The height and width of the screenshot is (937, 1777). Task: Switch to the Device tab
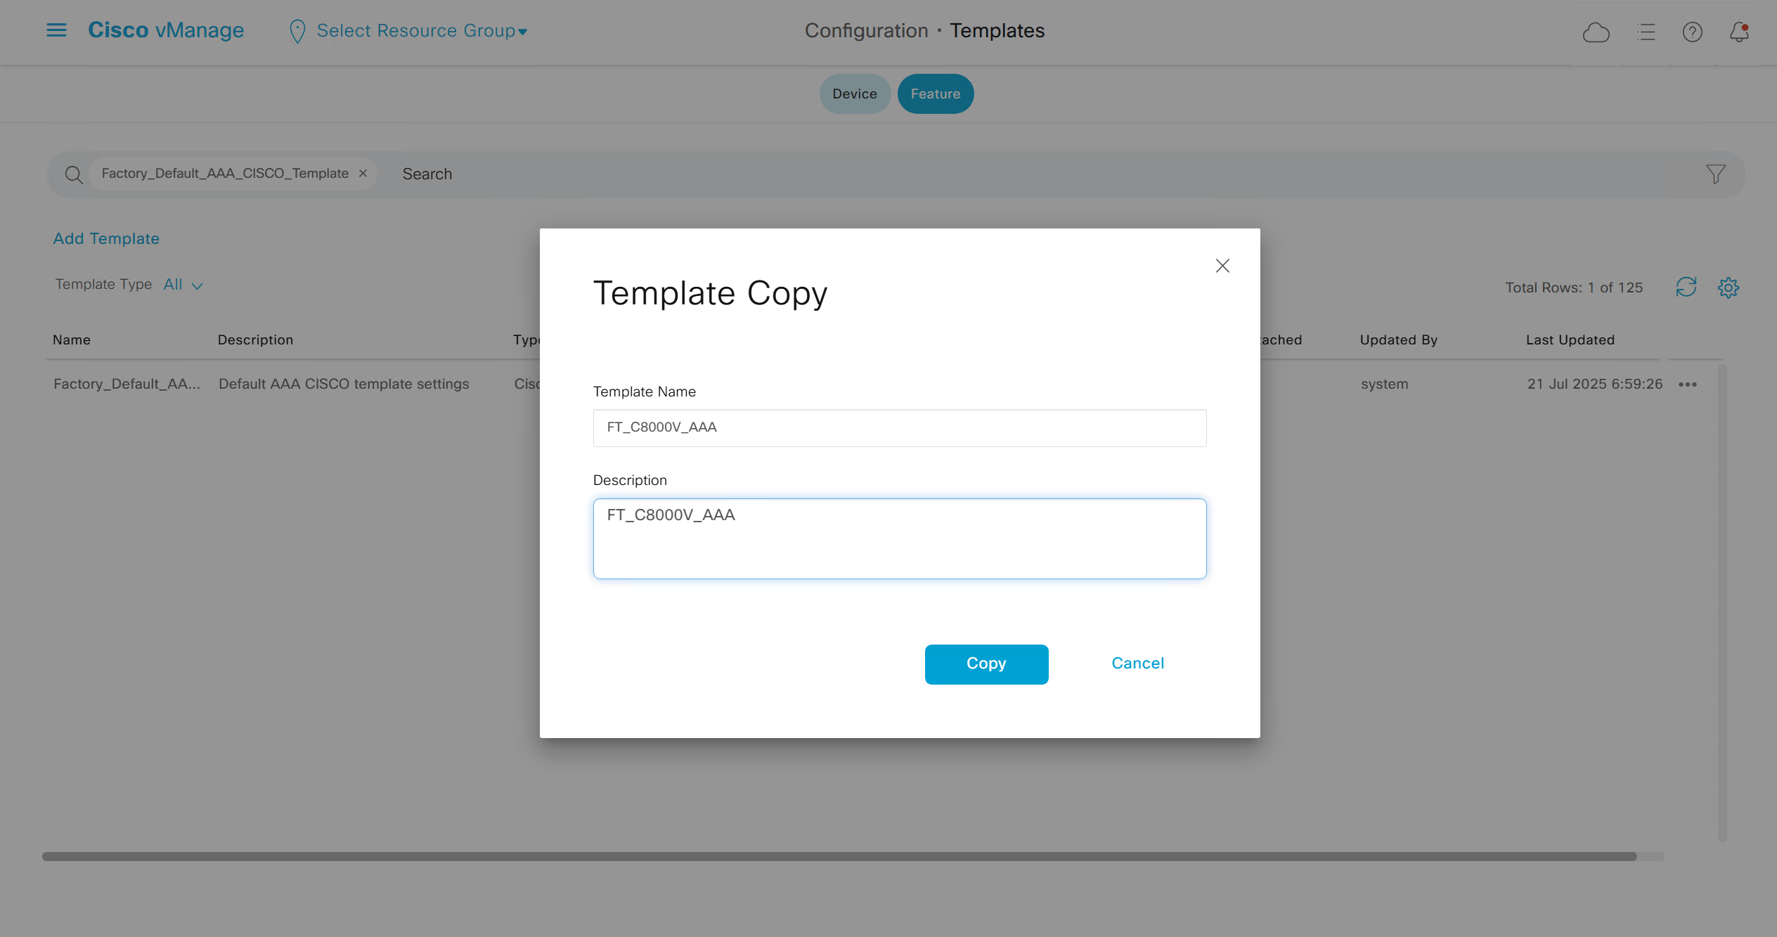[854, 94]
